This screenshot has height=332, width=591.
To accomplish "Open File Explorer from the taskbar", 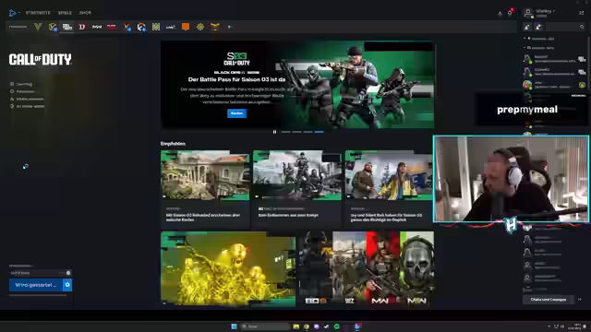I will 296,326.
